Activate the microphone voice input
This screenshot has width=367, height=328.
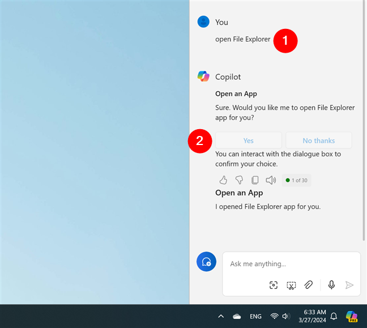331,285
